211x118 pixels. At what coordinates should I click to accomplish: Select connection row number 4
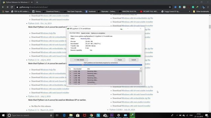104,78
